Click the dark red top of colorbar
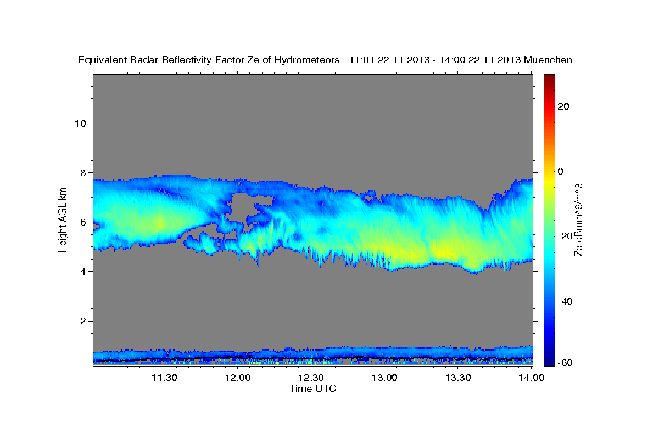659x439 pixels. point(549,78)
